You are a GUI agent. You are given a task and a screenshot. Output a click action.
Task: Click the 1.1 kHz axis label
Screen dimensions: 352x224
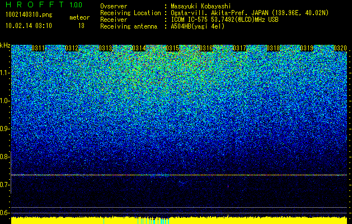tap(5, 73)
